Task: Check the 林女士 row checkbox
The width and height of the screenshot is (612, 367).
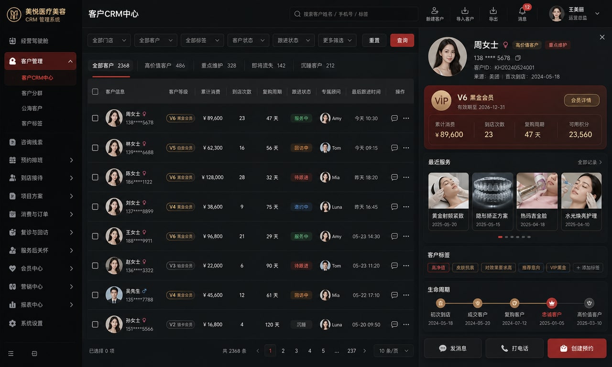Action: (95, 148)
